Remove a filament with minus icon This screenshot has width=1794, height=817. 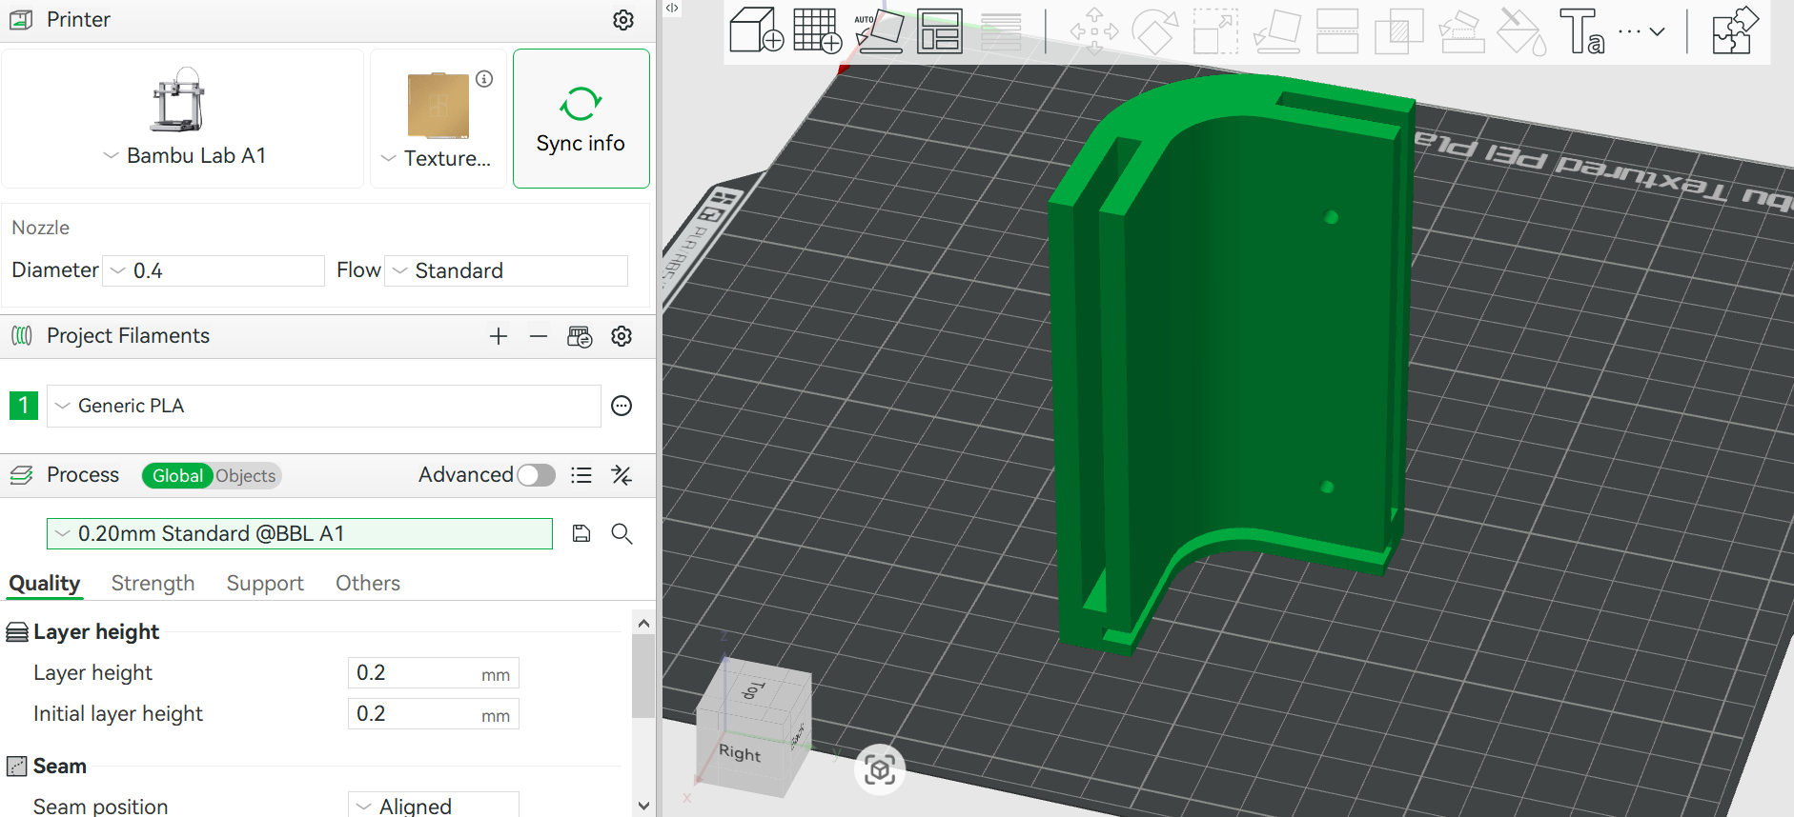[x=539, y=336]
